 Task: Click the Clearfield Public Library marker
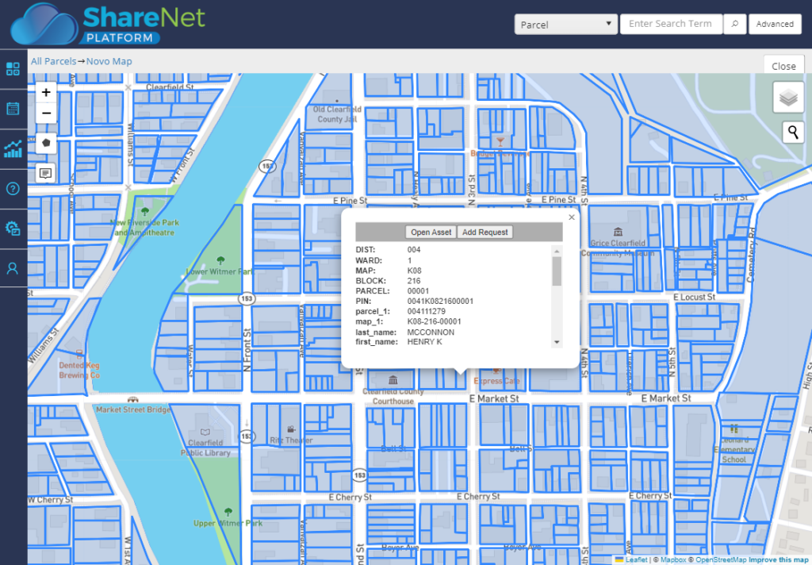(205, 432)
